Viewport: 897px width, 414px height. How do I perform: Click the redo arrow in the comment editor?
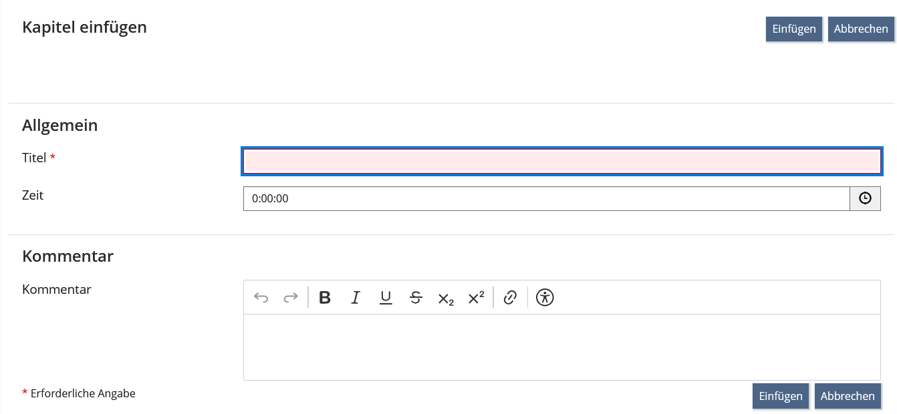[x=291, y=298]
